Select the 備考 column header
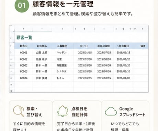158x131 pixels. click(143, 46)
